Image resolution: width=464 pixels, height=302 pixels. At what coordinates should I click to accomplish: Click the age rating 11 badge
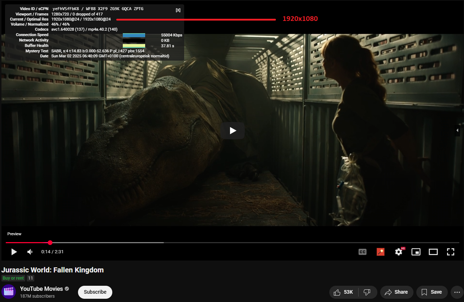30,278
